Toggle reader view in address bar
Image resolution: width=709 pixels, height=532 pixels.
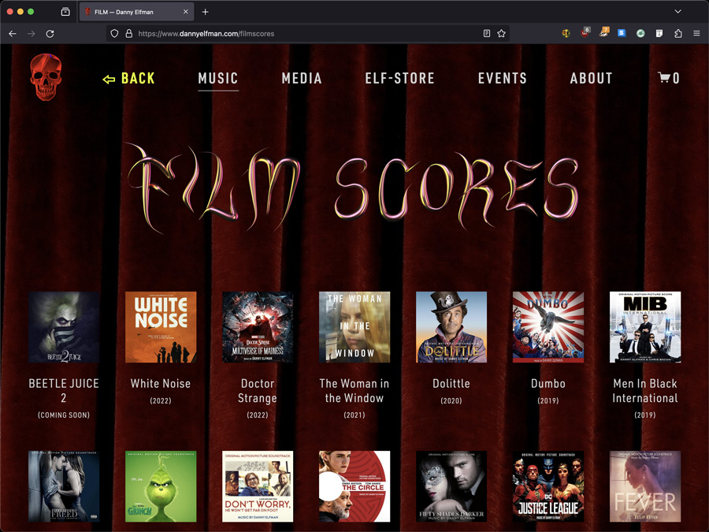click(x=486, y=34)
